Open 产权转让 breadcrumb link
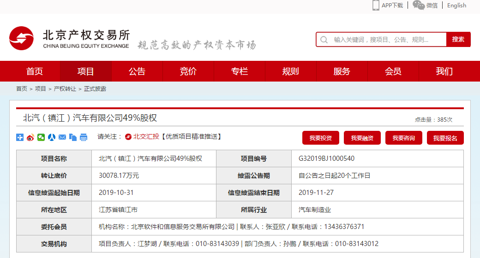 (65, 89)
